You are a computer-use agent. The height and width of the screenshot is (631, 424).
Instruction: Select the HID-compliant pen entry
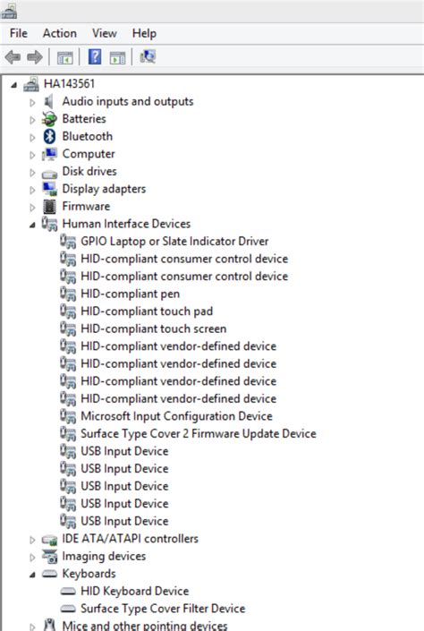click(x=130, y=294)
